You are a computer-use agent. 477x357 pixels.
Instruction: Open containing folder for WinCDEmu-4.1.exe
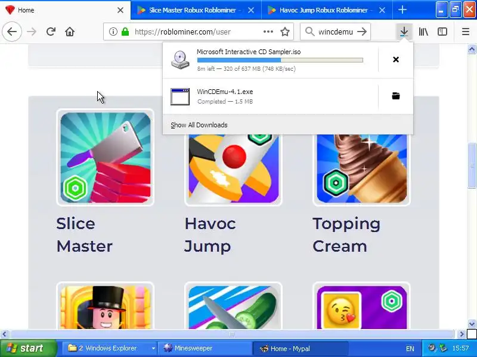point(396,96)
